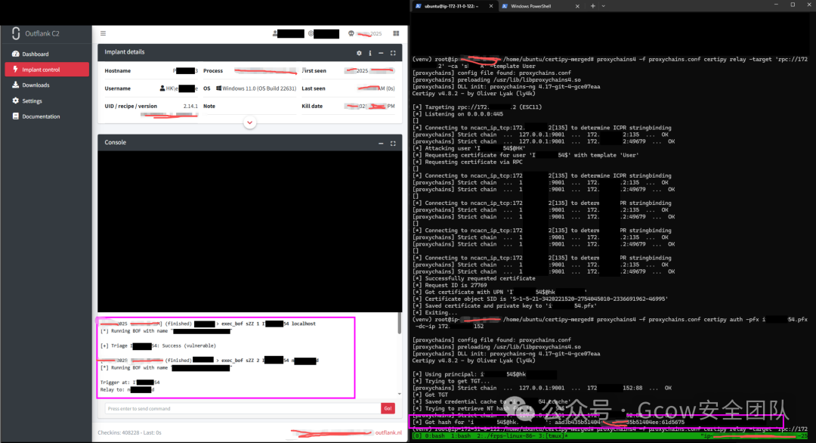Screen dimensions: 816x443
Task: Expand more implant details with red chevron
Action: (250, 123)
